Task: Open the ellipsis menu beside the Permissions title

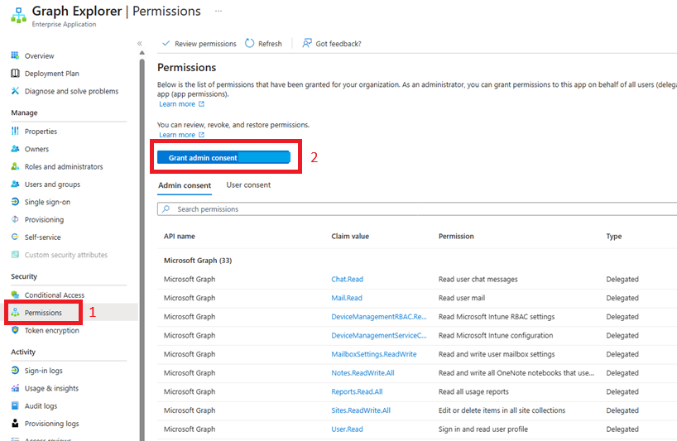Action: click(x=218, y=11)
